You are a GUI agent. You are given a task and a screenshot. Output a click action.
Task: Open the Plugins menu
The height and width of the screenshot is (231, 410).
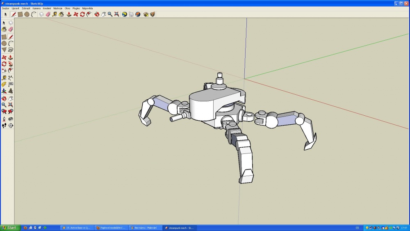coord(76,8)
